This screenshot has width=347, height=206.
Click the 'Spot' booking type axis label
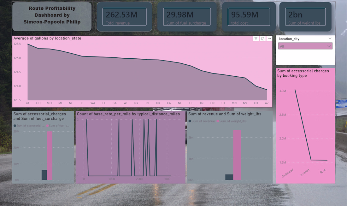[323, 171]
